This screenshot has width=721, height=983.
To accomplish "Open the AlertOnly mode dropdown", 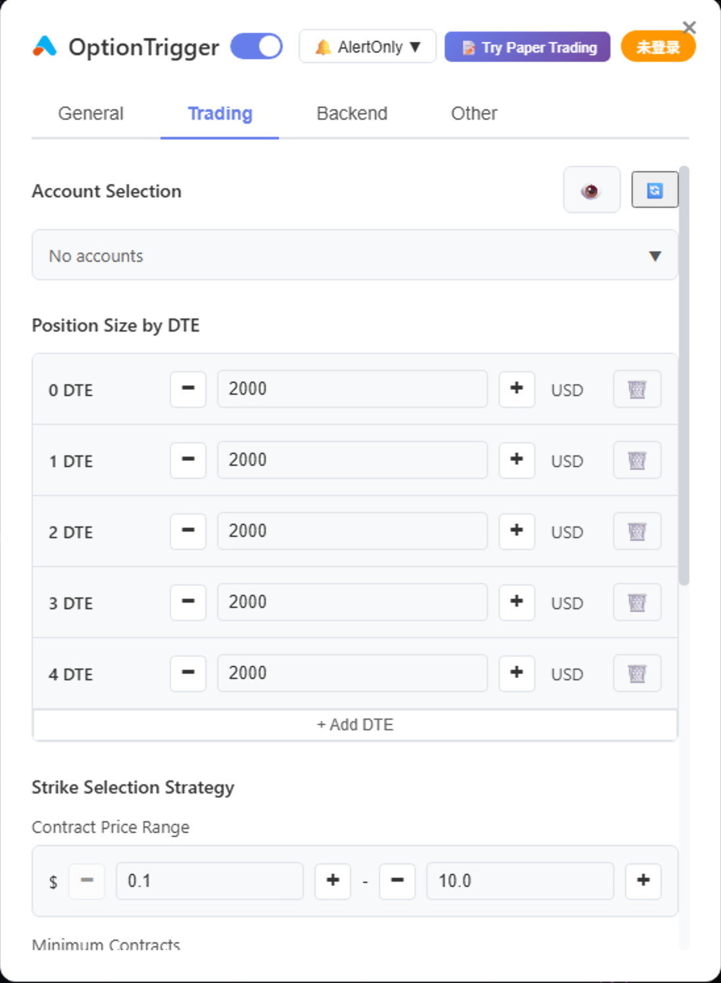I will click(368, 47).
